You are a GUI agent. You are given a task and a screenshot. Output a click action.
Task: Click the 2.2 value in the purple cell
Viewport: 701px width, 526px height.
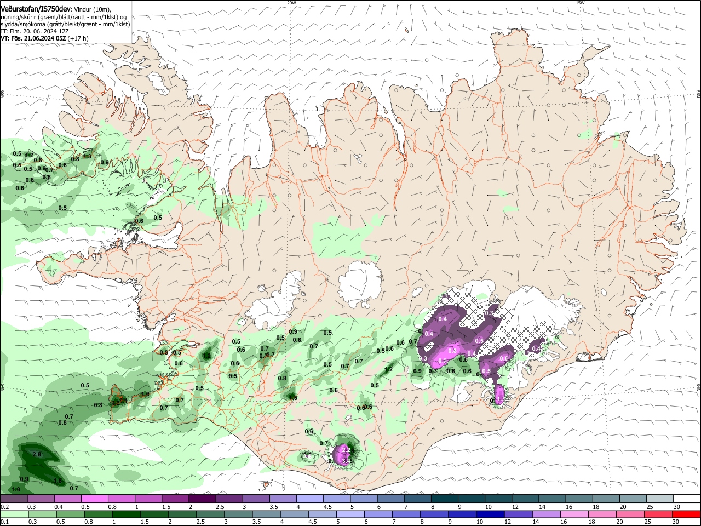click(x=346, y=450)
